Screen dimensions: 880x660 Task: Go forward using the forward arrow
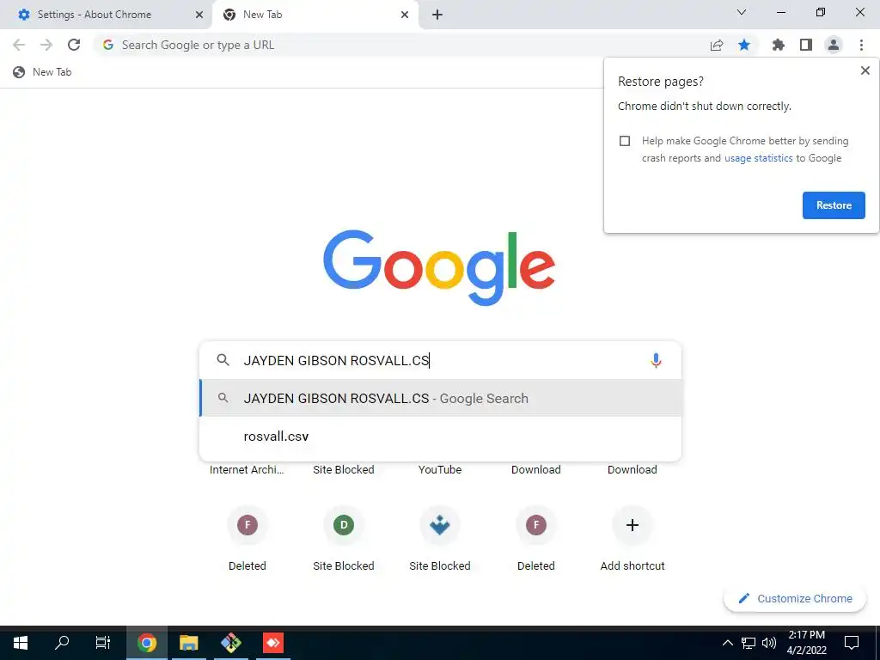tap(46, 45)
